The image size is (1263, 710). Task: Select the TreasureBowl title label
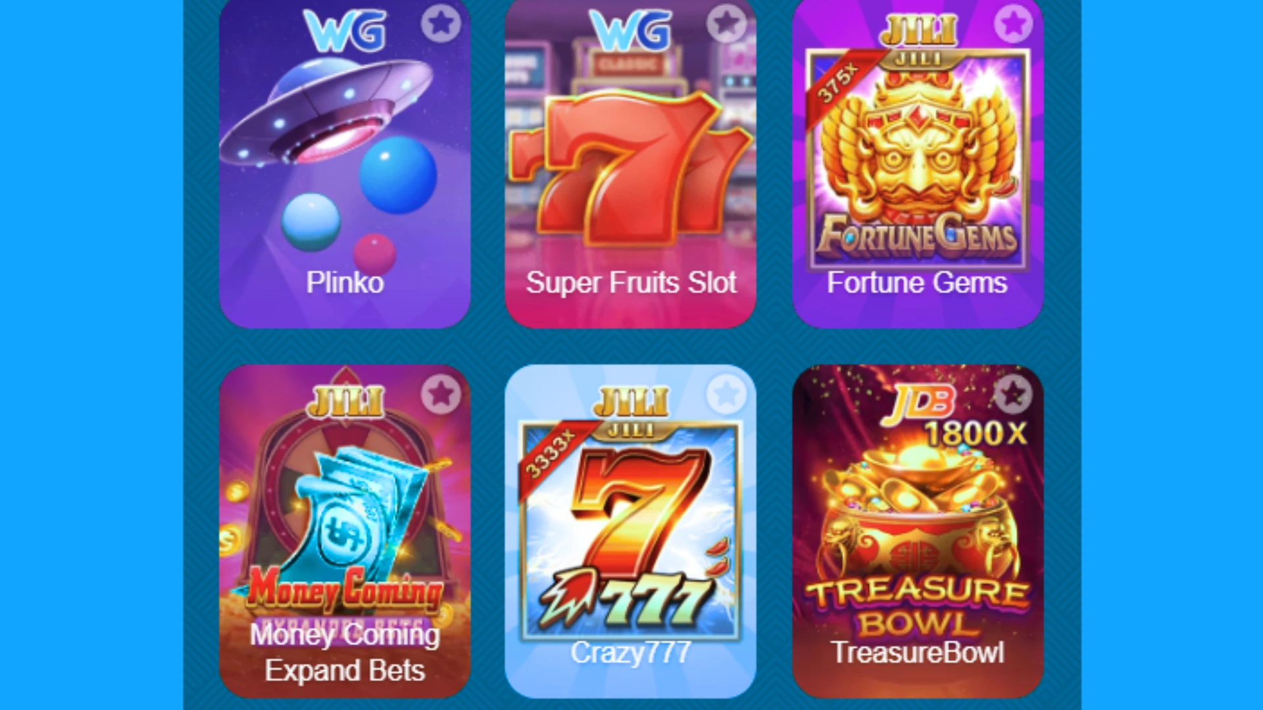click(x=918, y=653)
